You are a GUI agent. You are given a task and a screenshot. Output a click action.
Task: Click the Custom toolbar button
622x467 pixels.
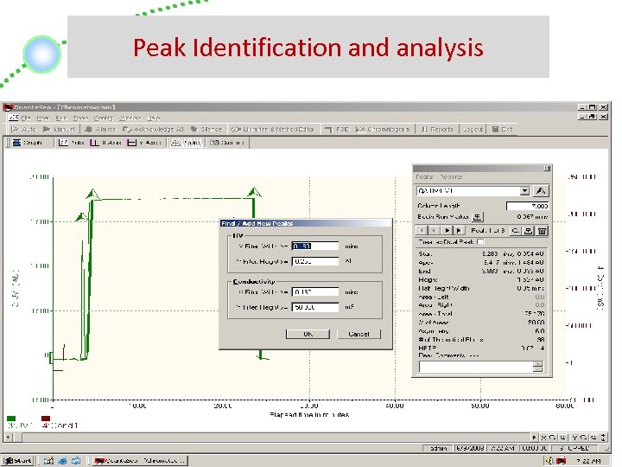coord(227,143)
